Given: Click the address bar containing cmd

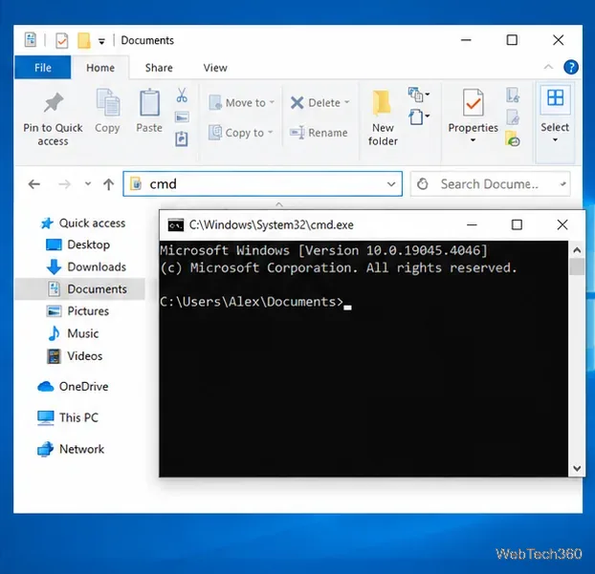Looking at the screenshot, I should click(x=263, y=184).
